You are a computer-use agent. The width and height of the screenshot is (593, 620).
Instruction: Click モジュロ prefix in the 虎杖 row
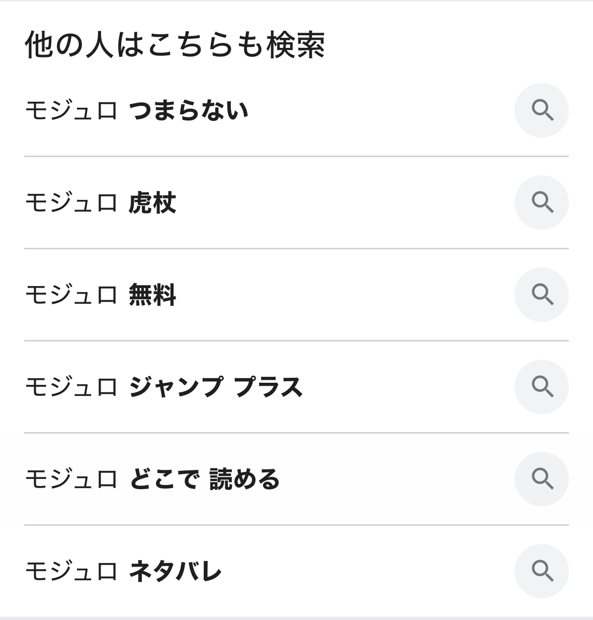[71, 203]
